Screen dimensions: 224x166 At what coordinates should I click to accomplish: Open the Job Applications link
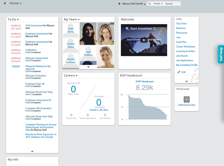(184, 60)
